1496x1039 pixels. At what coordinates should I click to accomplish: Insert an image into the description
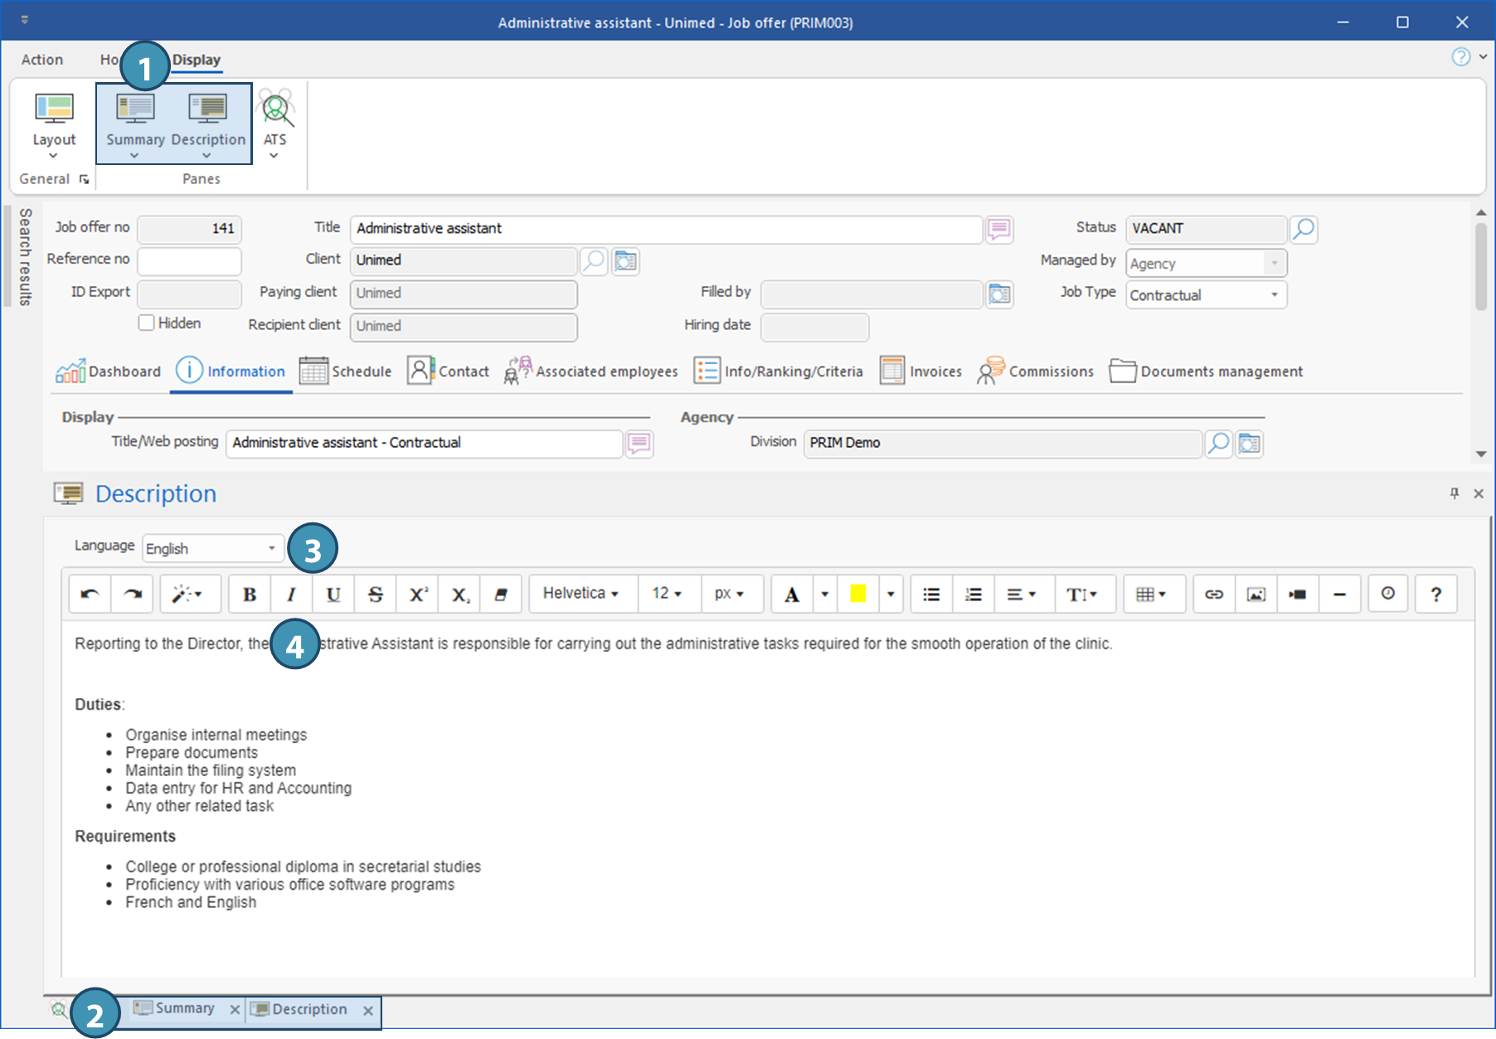point(1256,595)
